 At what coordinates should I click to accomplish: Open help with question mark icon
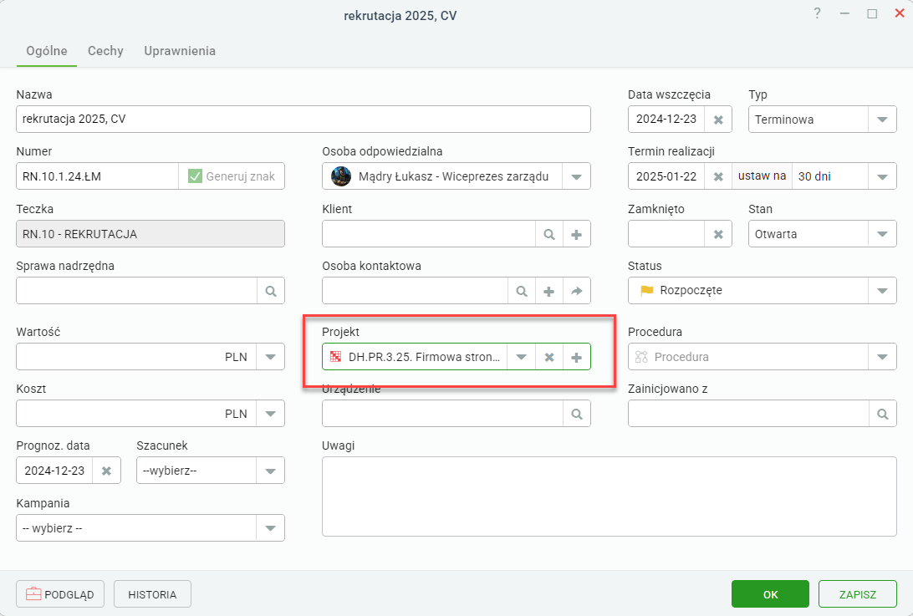[818, 13]
